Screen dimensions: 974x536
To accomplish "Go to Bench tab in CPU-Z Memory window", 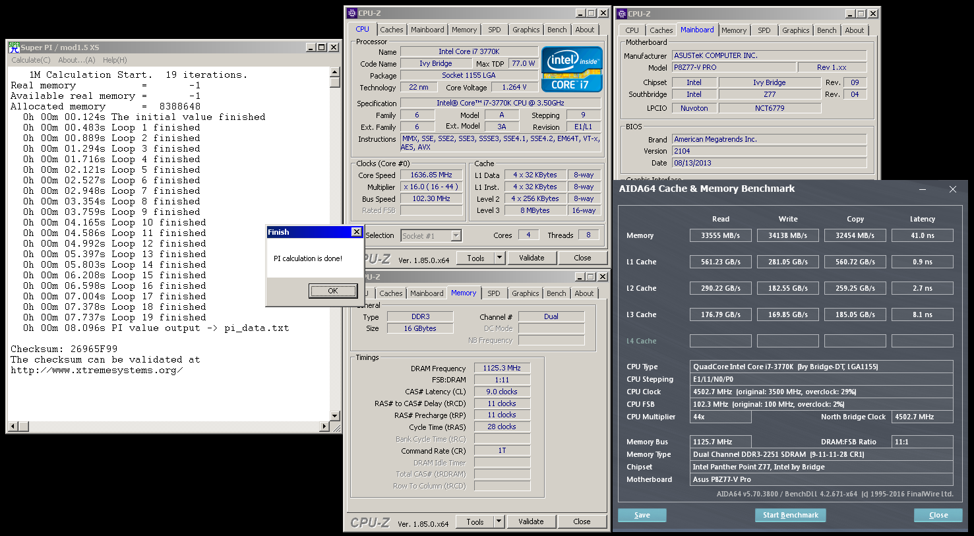I will tap(557, 293).
